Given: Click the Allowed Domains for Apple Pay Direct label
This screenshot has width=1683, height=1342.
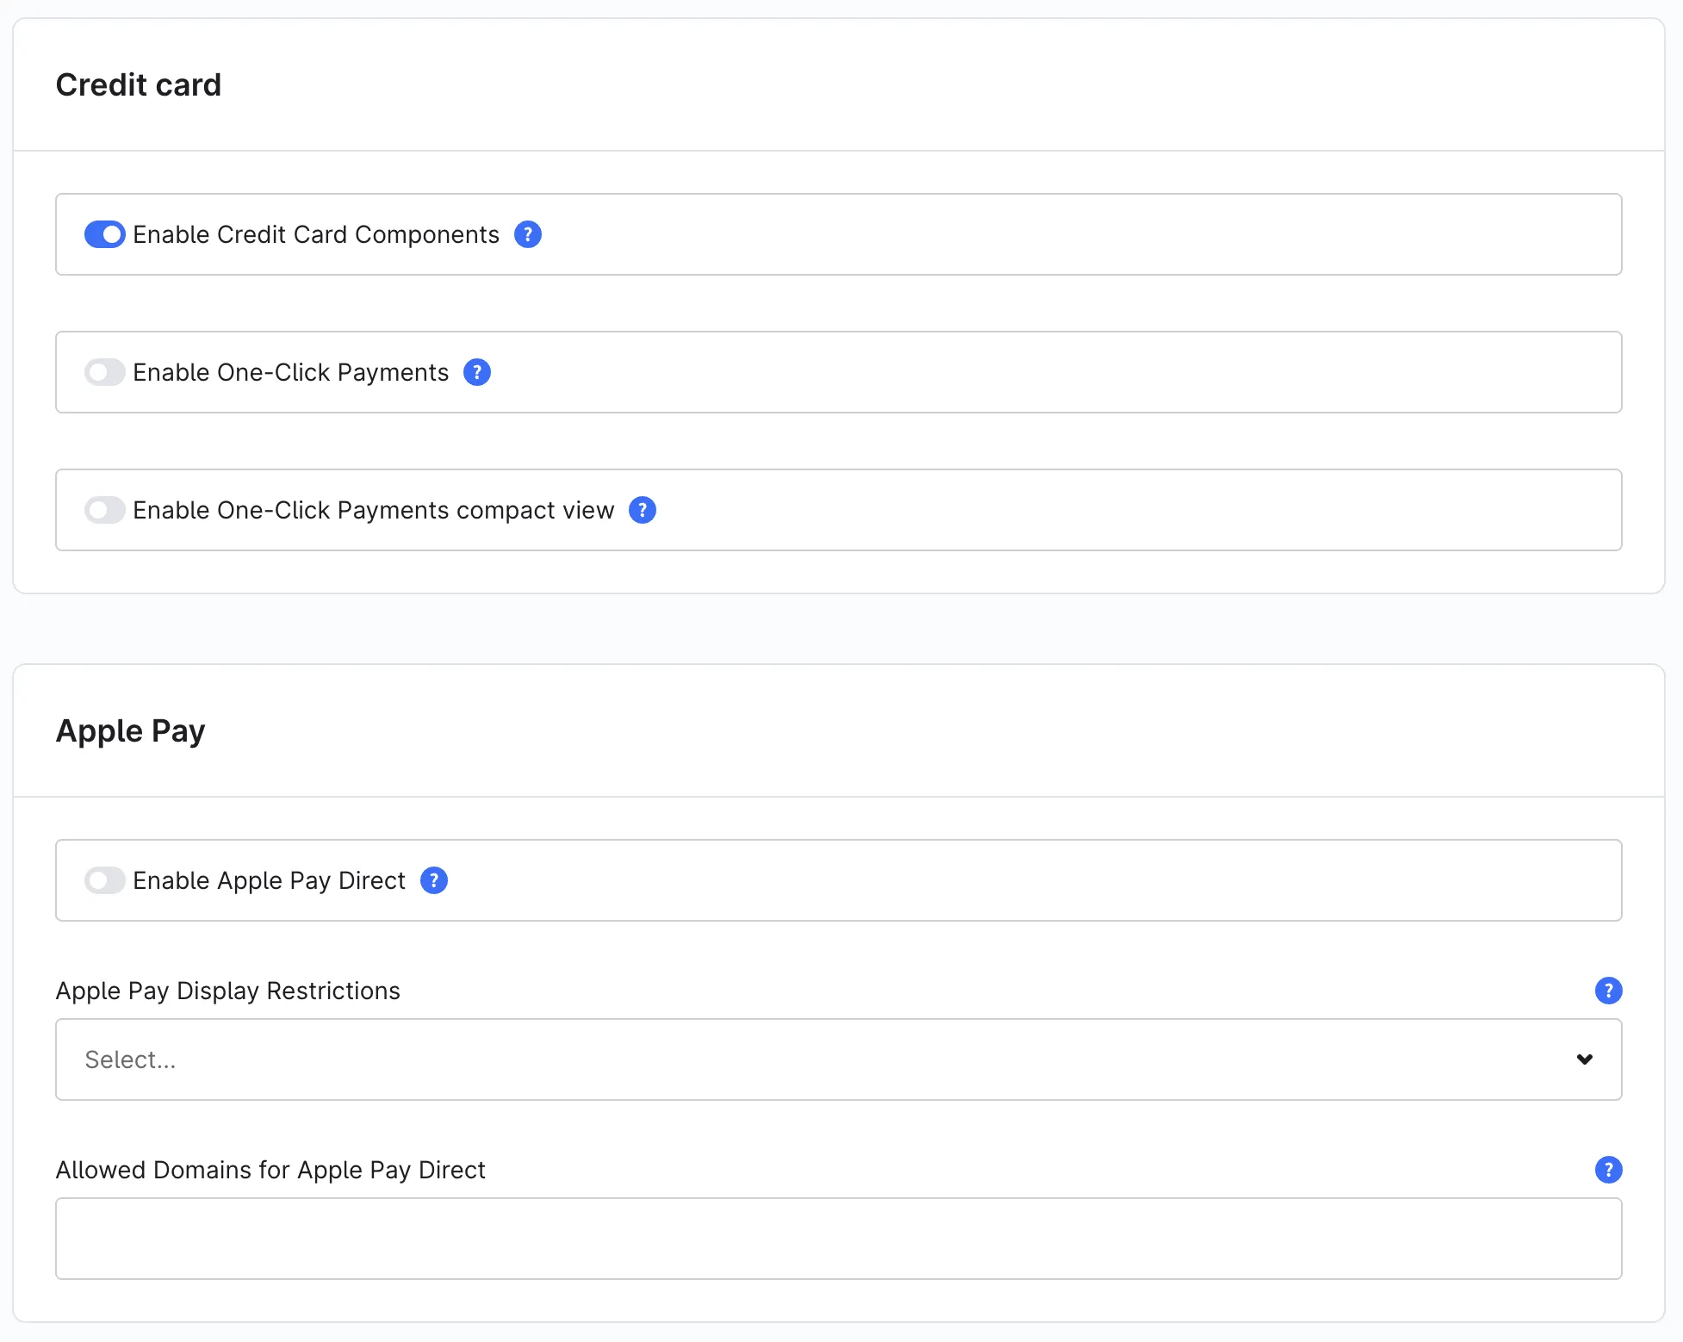Looking at the screenshot, I should coord(270,1170).
